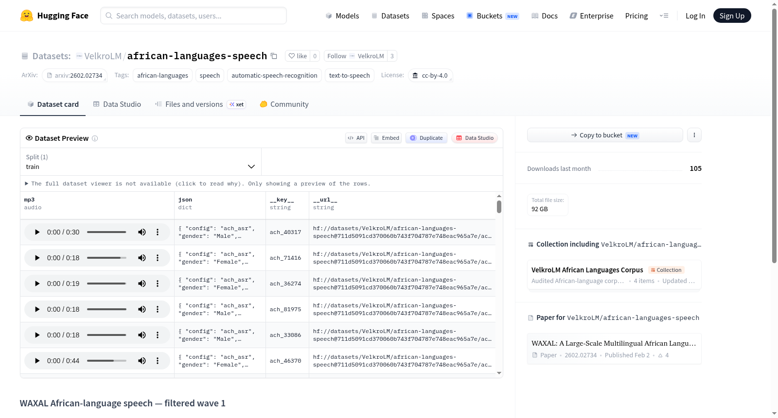
Task: Seek within the ach_40317 audio progress bar
Action: click(106, 232)
